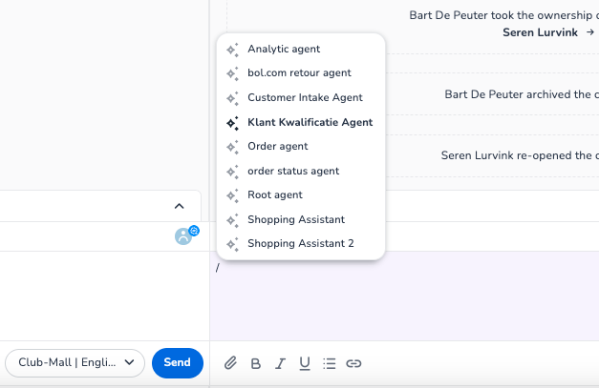
Task: Insert a bulleted list
Action: (x=330, y=363)
